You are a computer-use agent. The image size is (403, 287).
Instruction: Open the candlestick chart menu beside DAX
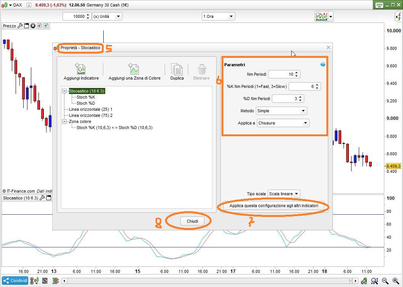pyautogui.click(x=6, y=5)
